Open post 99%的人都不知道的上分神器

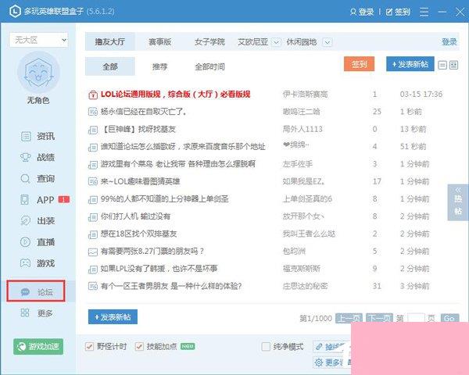[164, 199]
